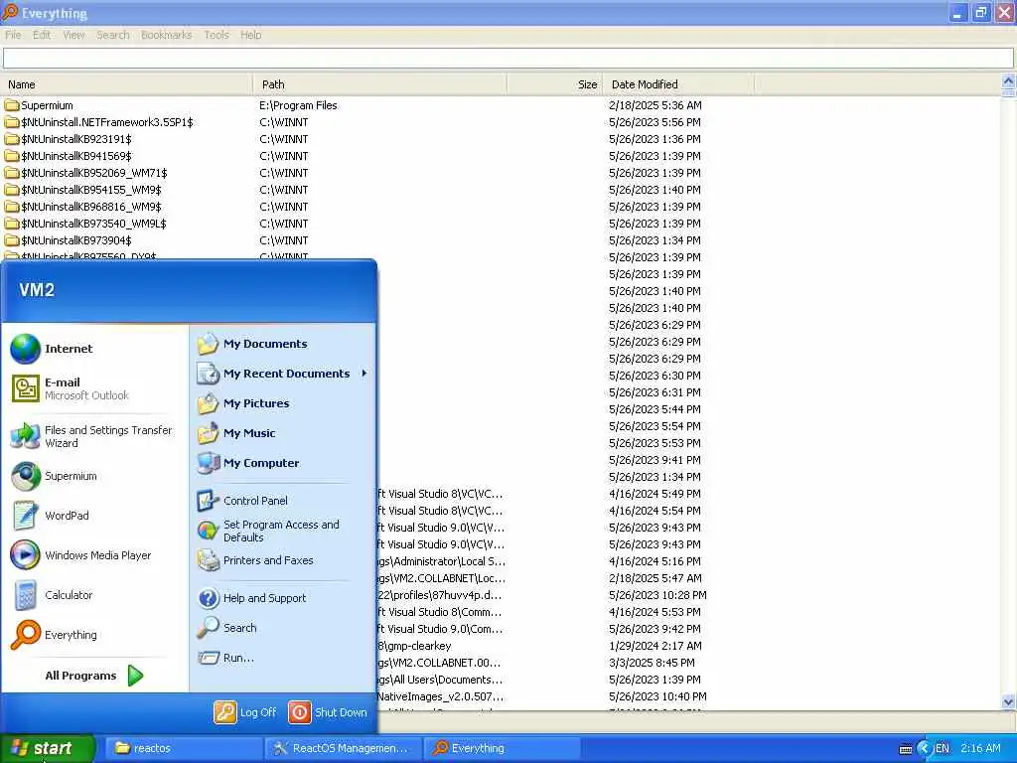
Task: Open the Printers and Faxes icon
Action: coord(208,560)
